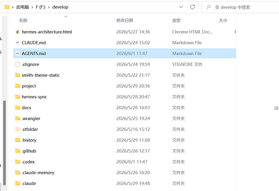Select the file name CLAUDE.md
The image size is (279, 191).
(x=34, y=43)
